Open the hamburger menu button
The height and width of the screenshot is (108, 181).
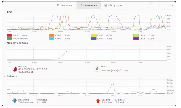pos(151,5)
